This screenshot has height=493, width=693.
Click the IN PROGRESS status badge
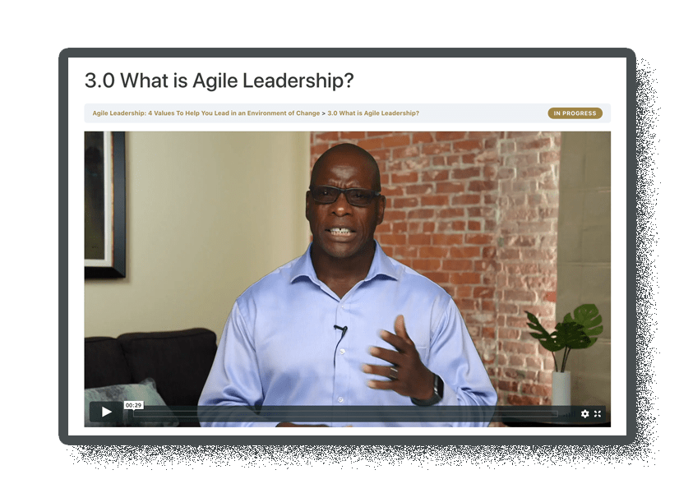[x=575, y=113]
